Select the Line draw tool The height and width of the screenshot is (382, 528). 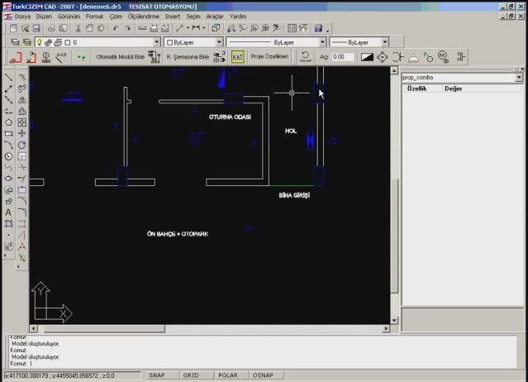coord(9,78)
